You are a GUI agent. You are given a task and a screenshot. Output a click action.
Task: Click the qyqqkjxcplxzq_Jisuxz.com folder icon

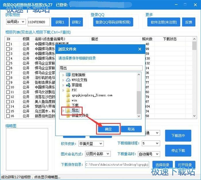pos(68,95)
